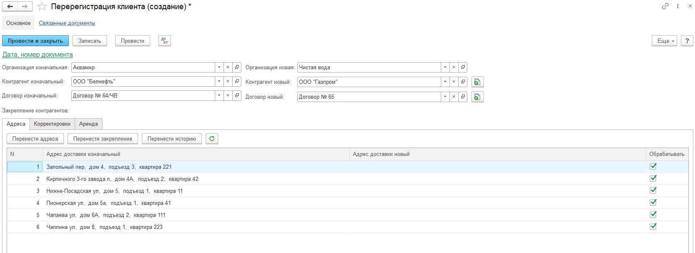The height and width of the screenshot is (253, 695).
Task: Click the back navigation arrow
Action: click(10, 7)
